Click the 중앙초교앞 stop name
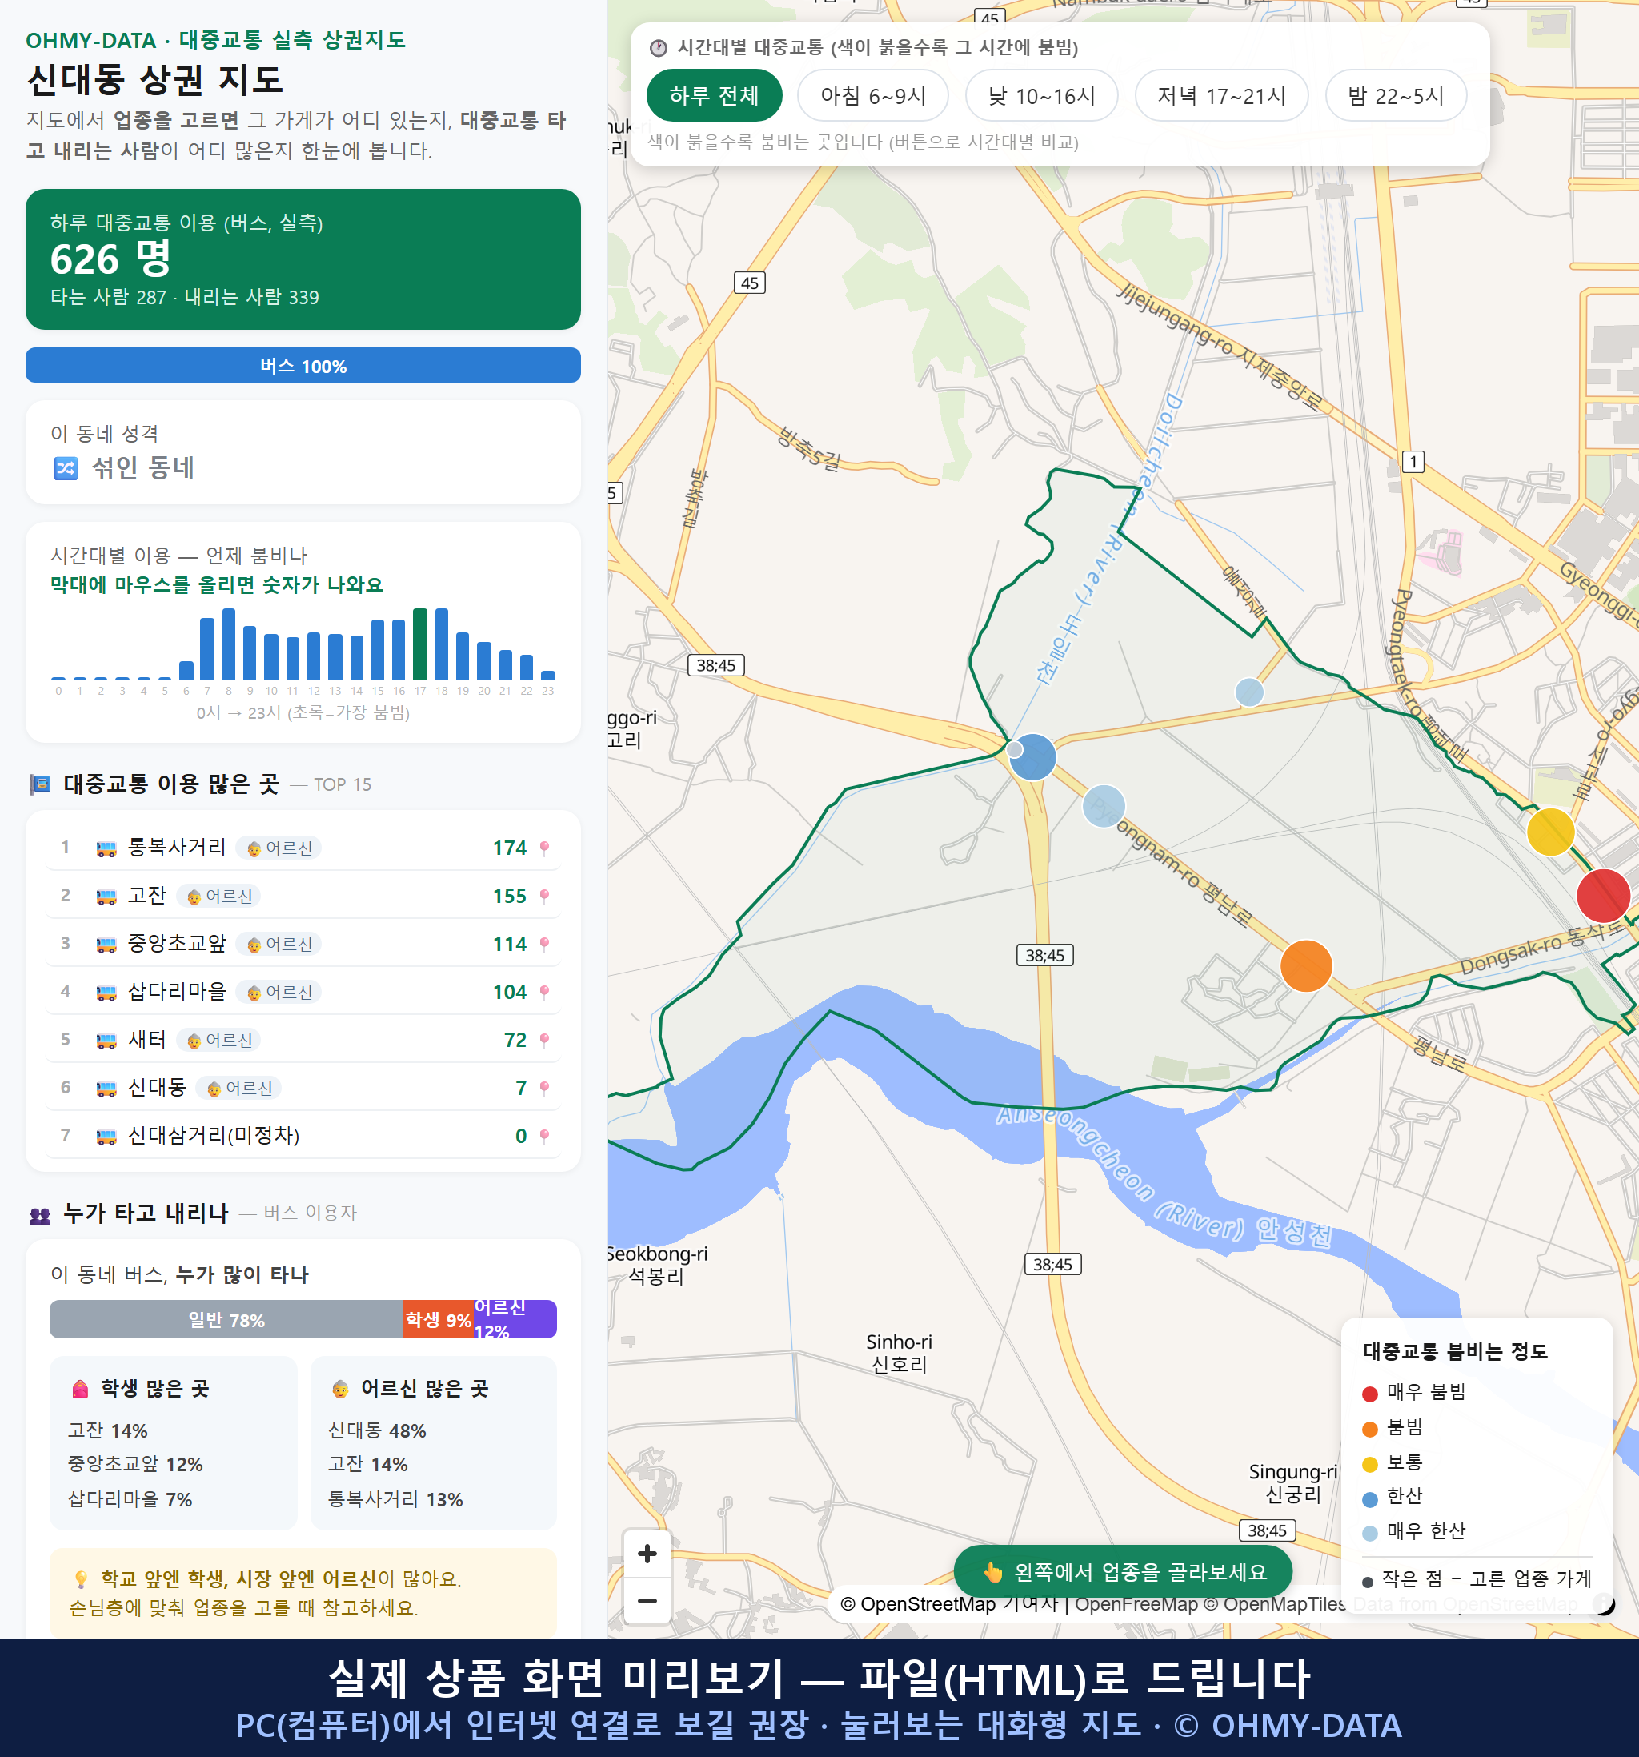The image size is (1639, 1757). 177,943
